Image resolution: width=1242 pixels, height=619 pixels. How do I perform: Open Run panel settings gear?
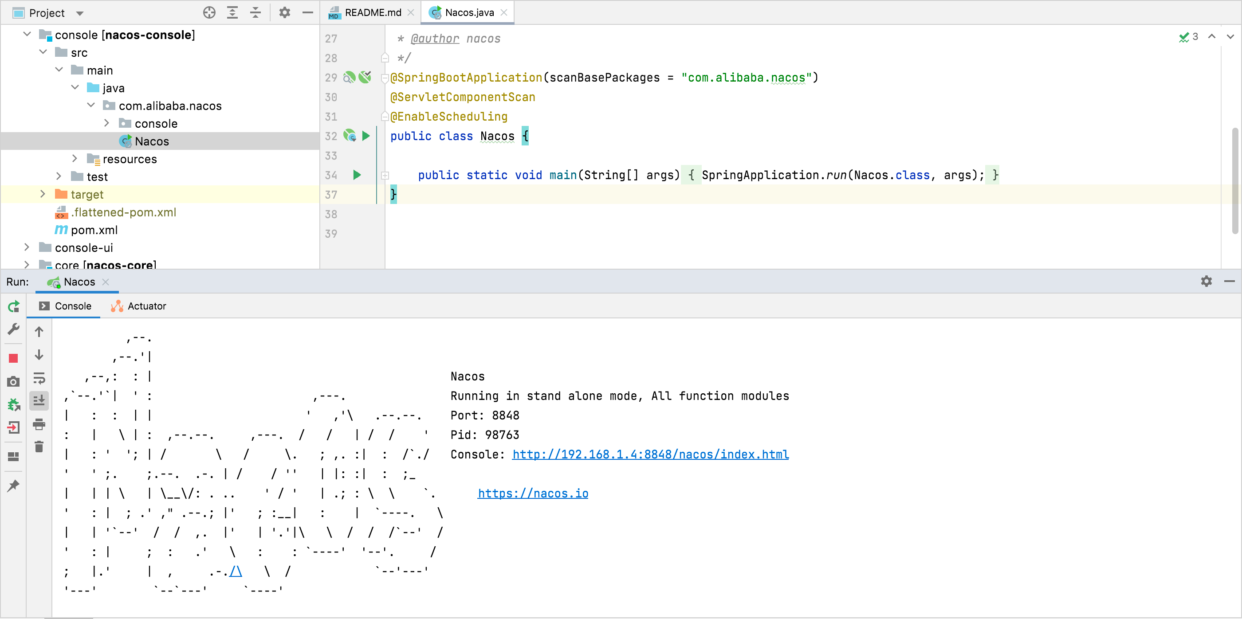click(1207, 281)
